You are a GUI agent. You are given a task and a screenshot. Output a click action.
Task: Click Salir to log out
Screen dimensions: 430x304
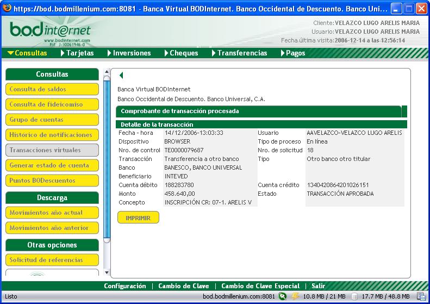(318, 286)
